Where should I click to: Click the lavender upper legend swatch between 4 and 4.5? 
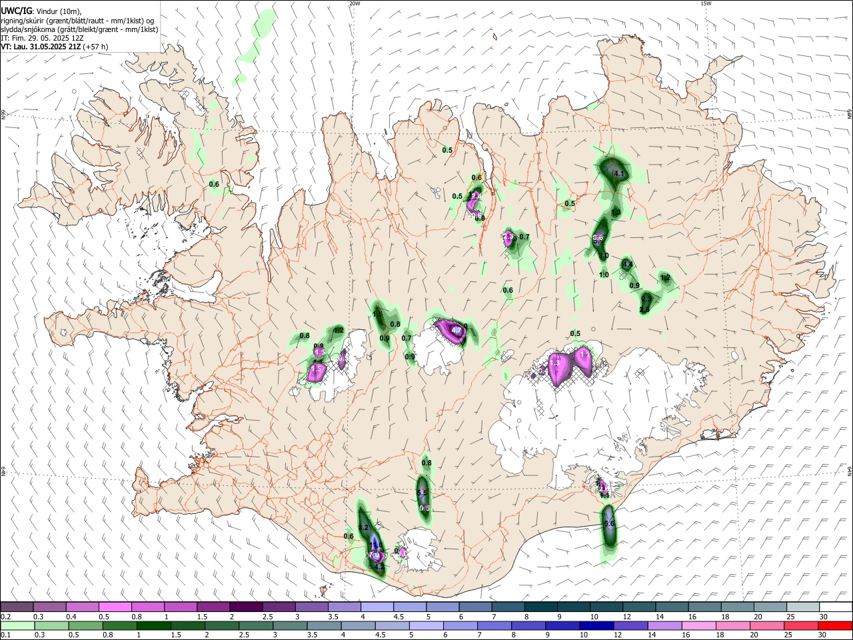pyautogui.click(x=376, y=607)
